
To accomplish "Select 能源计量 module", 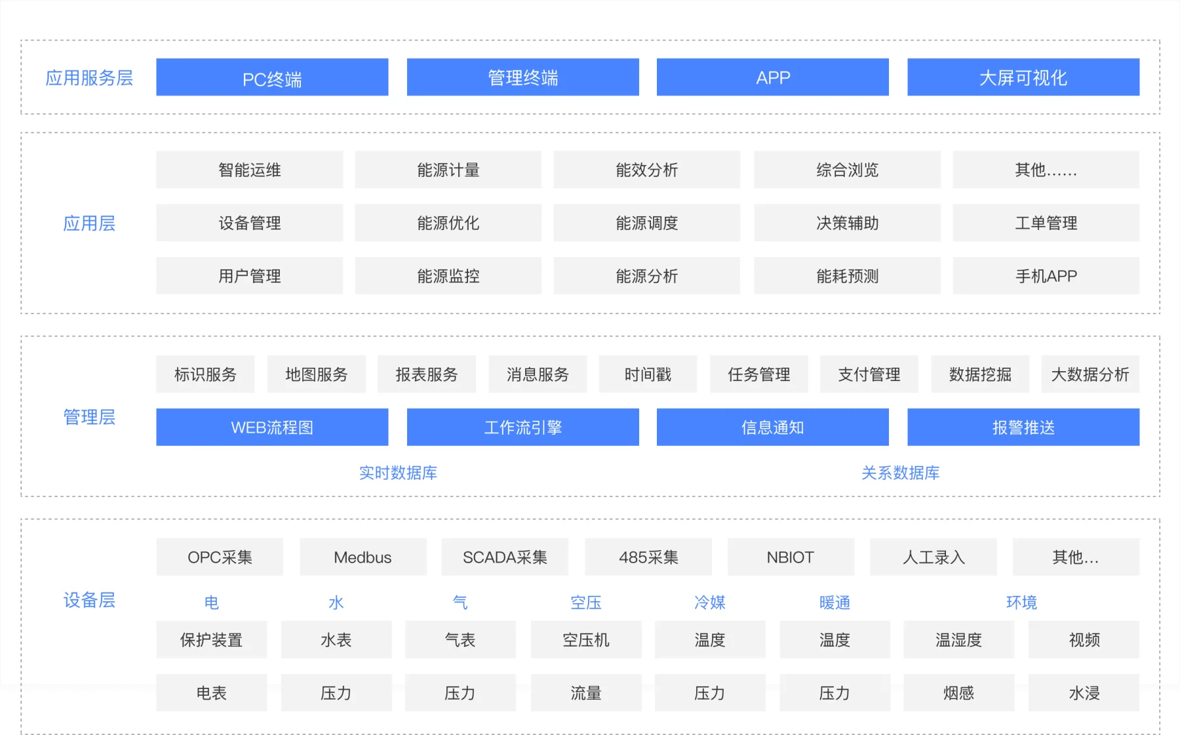I will tap(448, 170).
